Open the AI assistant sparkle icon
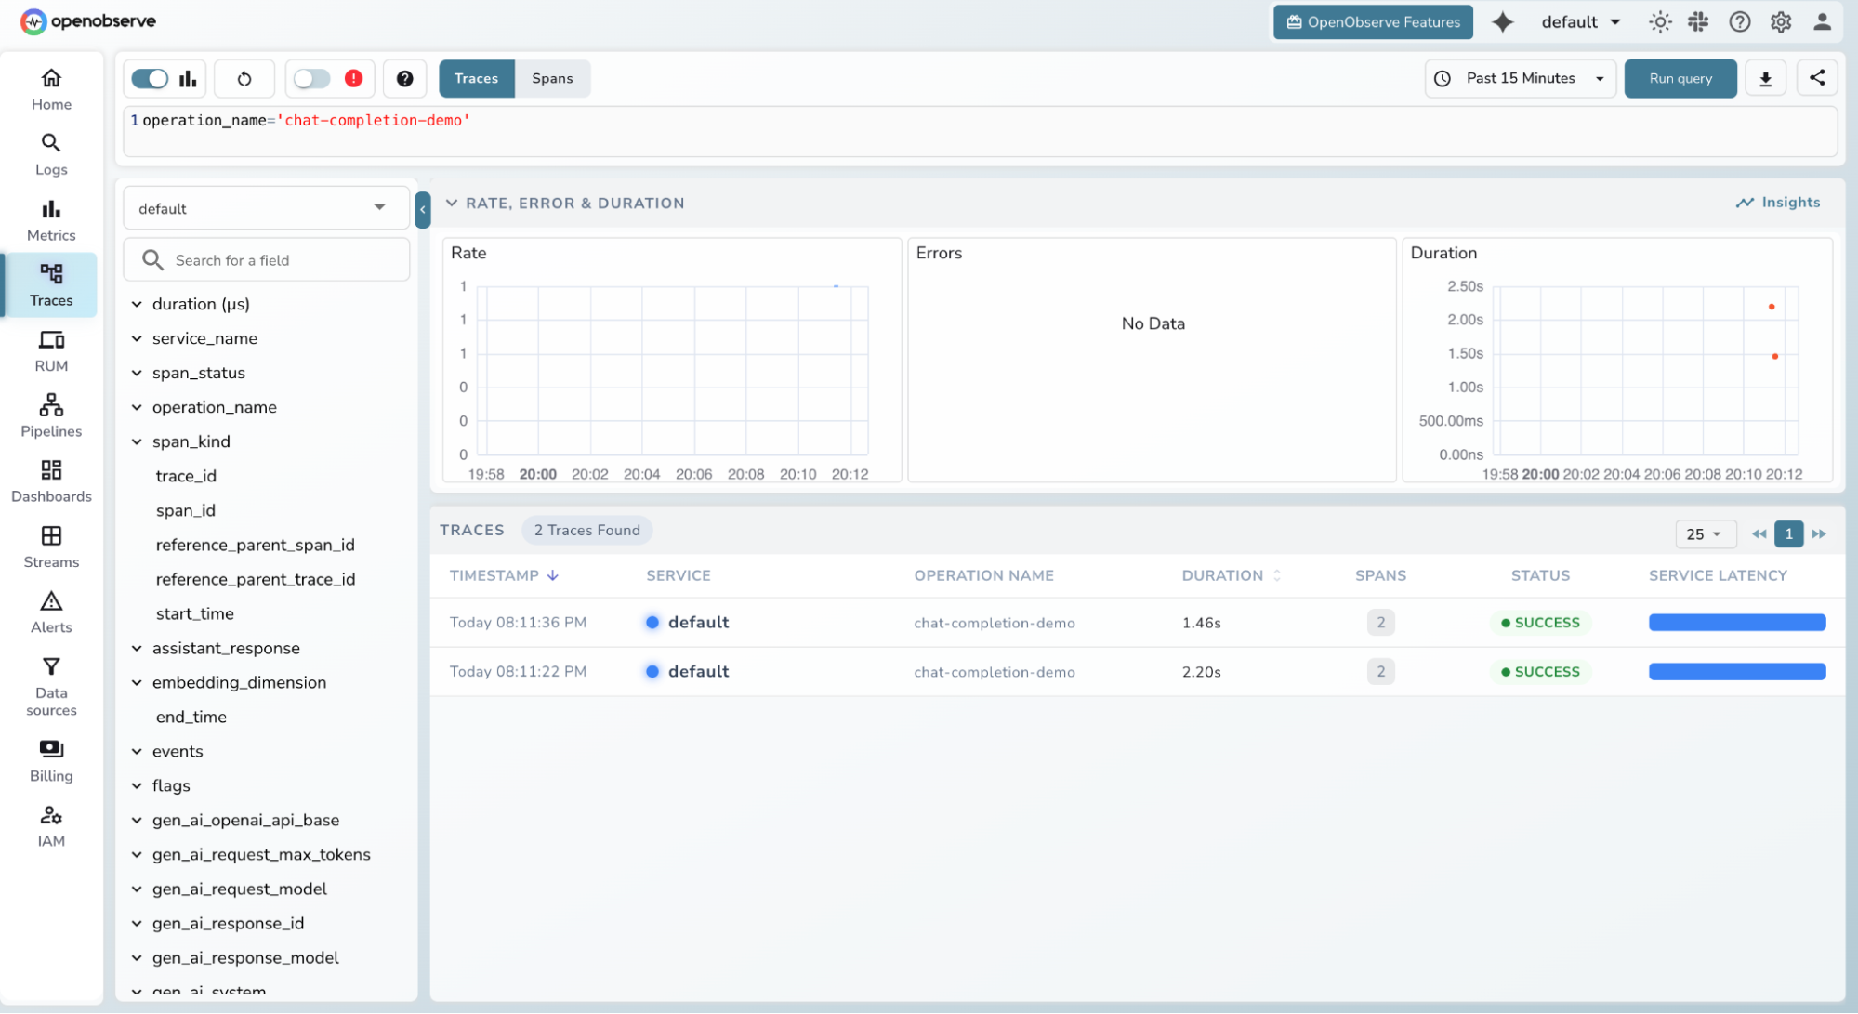This screenshot has height=1014, width=1858. click(x=1502, y=22)
